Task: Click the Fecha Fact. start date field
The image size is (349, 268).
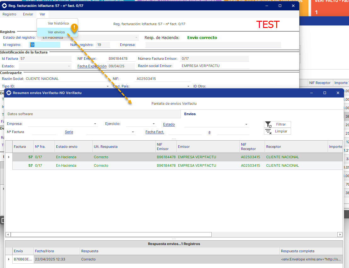Action: pyautogui.click(x=185, y=132)
